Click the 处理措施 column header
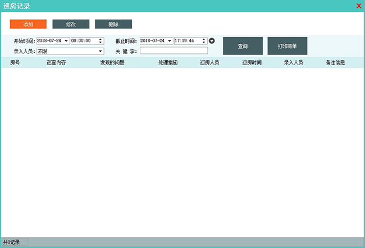Screen dimensions: 365x248 (x=168, y=62)
